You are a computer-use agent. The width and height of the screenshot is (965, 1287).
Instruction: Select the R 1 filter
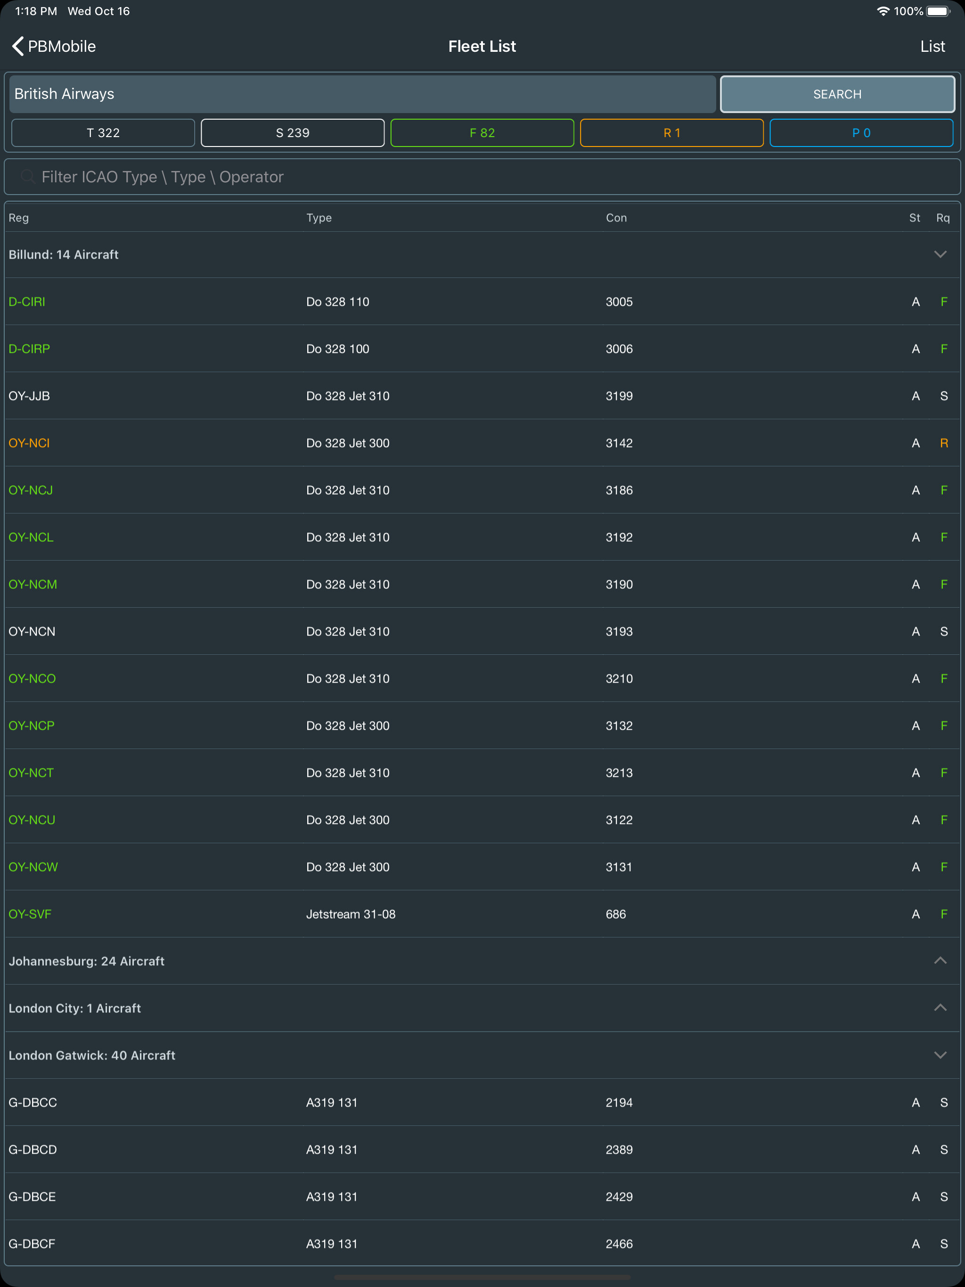pyautogui.click(x=671, y=133)
